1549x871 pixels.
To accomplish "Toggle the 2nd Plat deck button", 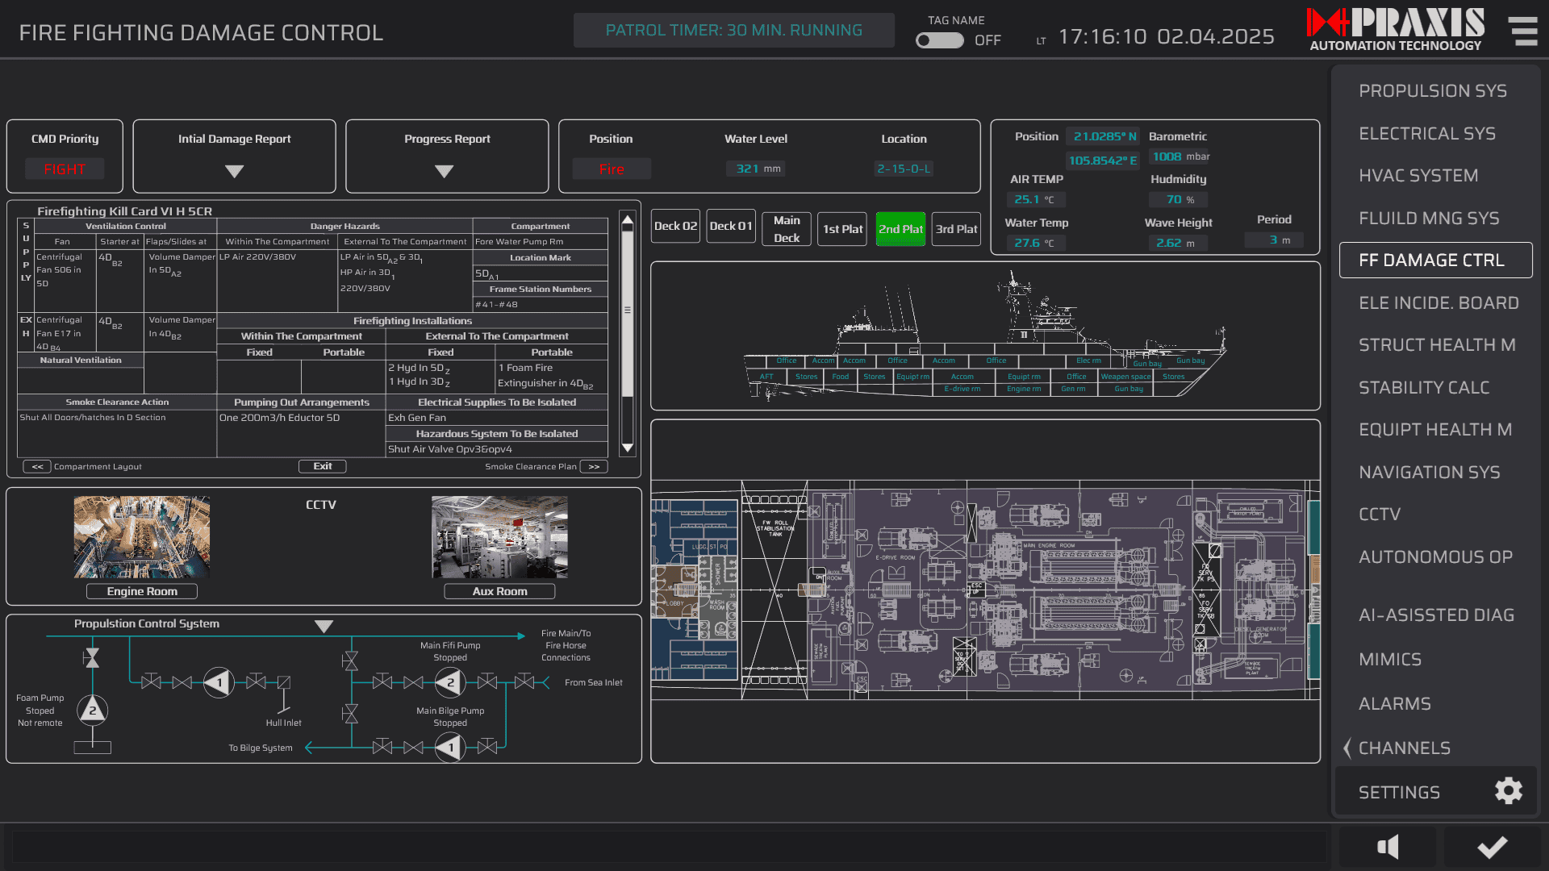I will pos(900,229).
